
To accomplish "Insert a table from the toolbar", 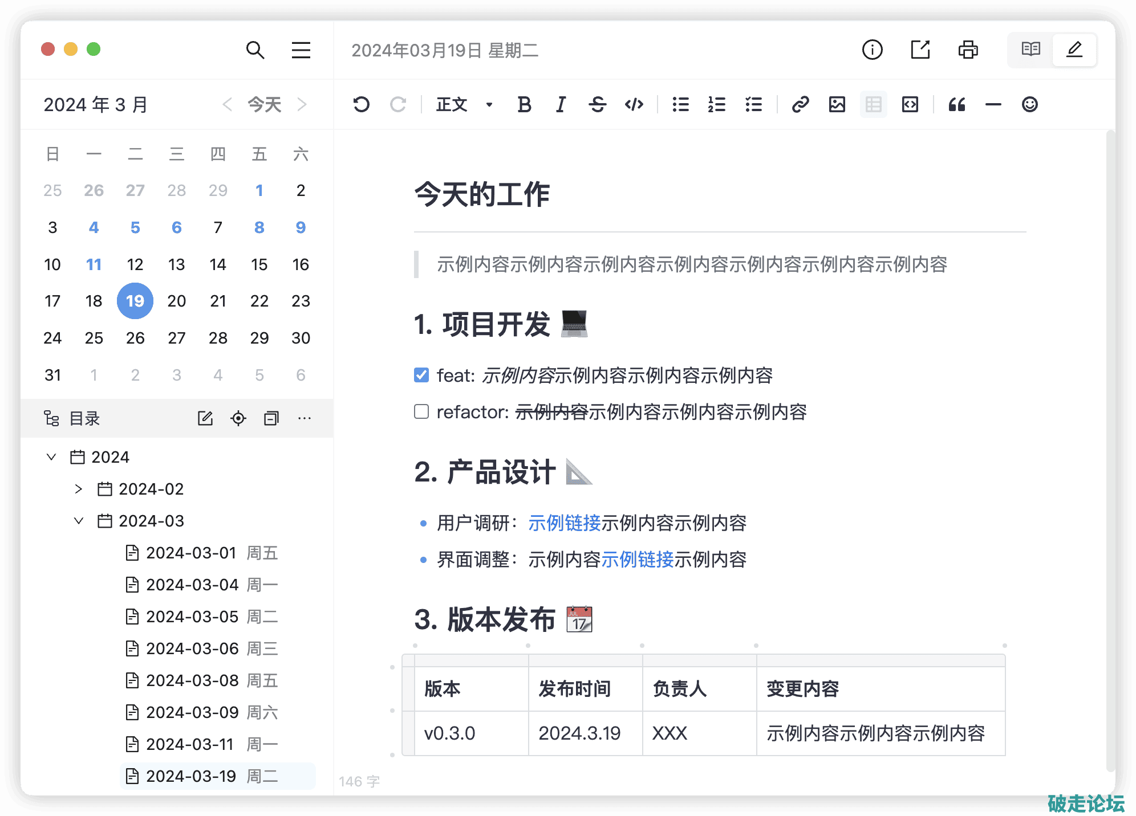I will coord(873,104).
